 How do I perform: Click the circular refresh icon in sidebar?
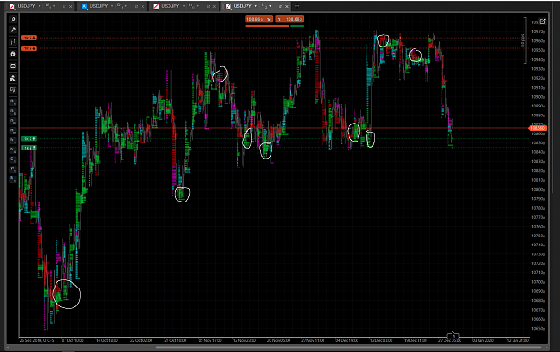point(13,54)
